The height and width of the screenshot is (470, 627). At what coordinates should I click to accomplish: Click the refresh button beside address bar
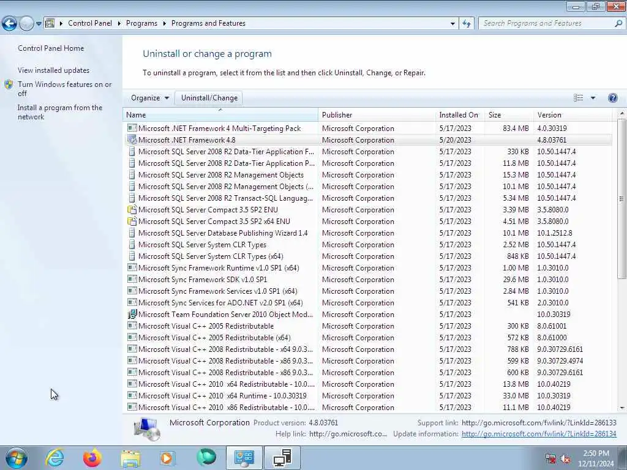tap(466, 24)
